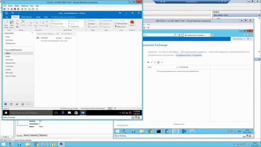The image size is (261, 147).
Task: Open Calendar from Outlook navigation bar
Action: pos(11,104)
